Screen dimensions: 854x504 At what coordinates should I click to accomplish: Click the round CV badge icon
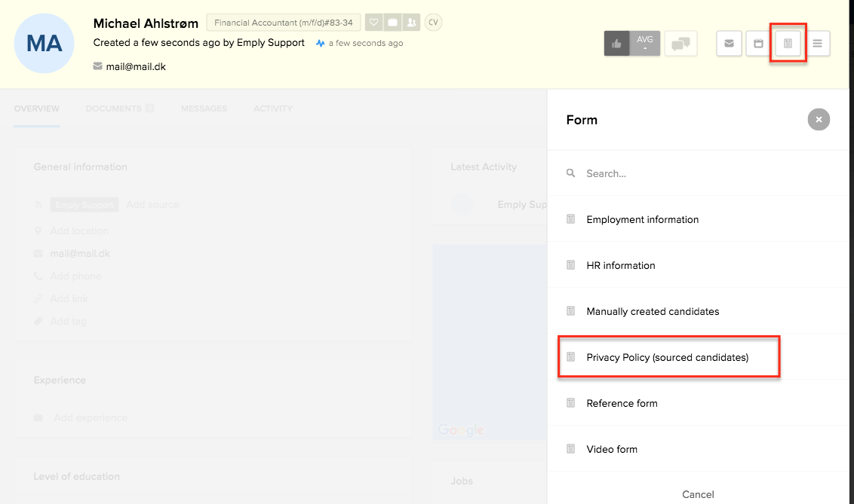click(x=433, y=23)
